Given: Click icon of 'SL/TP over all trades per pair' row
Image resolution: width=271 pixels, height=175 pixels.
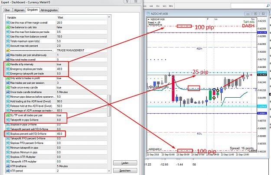Looking at the screenshot, I should (8, 115).
